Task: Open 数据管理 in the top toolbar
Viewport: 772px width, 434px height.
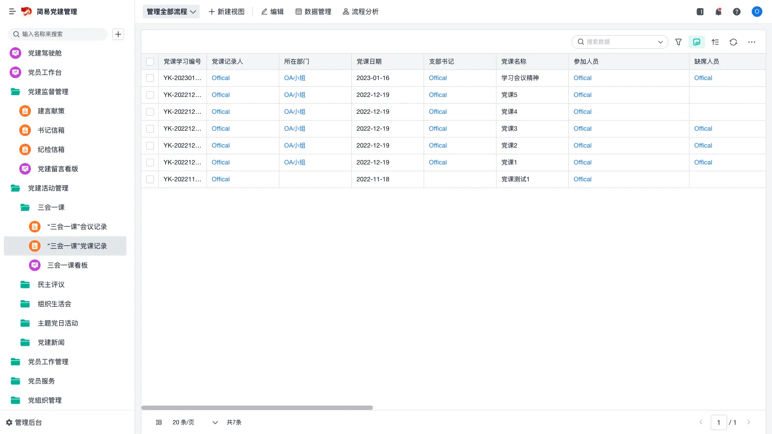Action: click(x=313, y=12)
